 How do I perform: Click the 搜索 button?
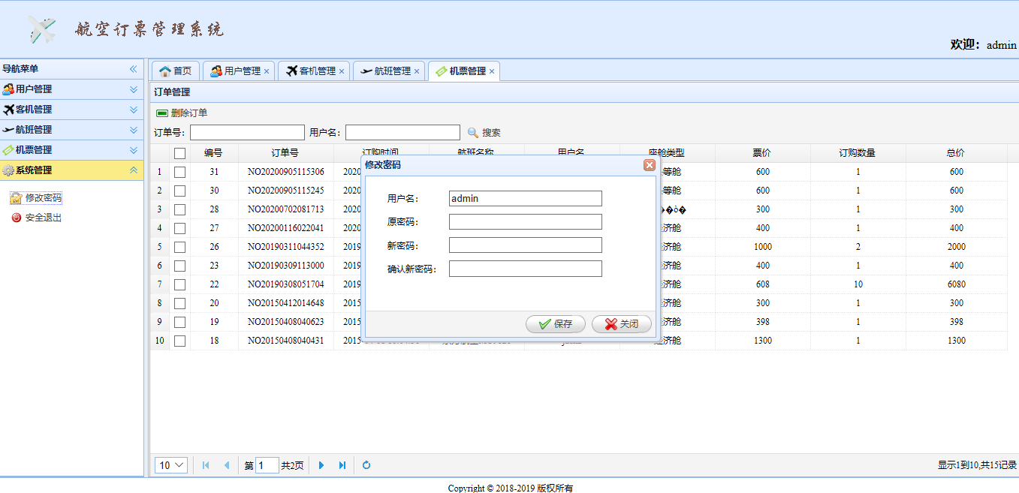[484, 133]
